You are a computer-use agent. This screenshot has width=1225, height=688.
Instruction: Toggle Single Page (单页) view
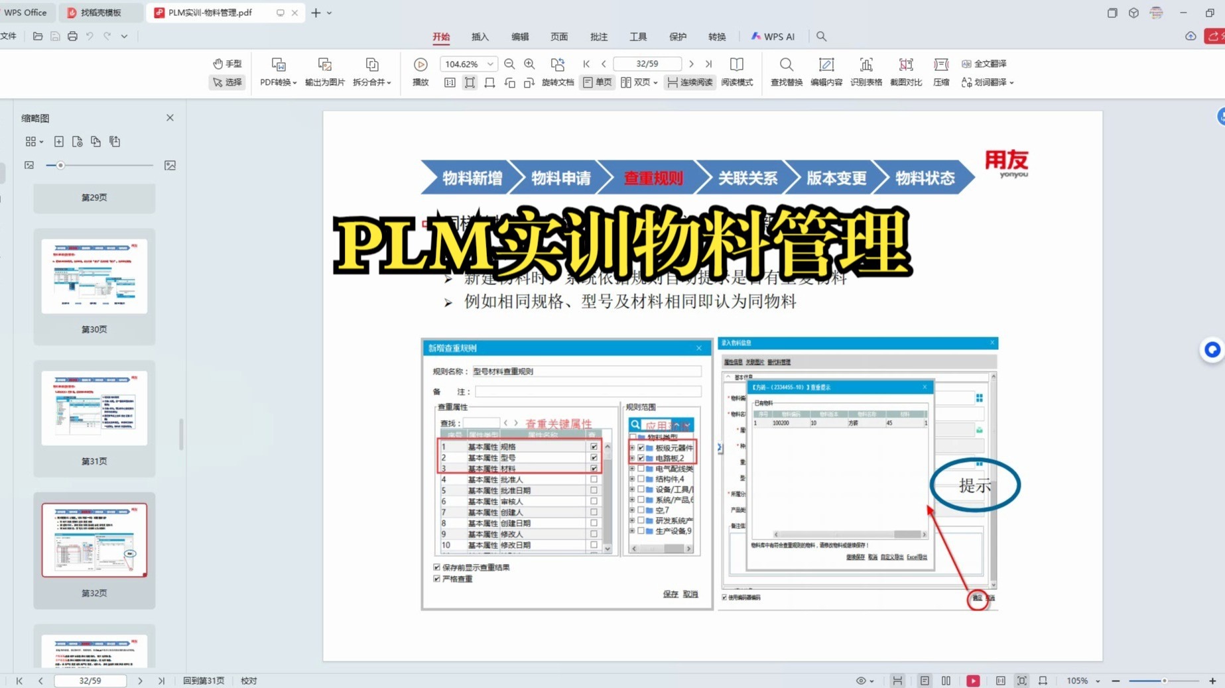point(597,82)
